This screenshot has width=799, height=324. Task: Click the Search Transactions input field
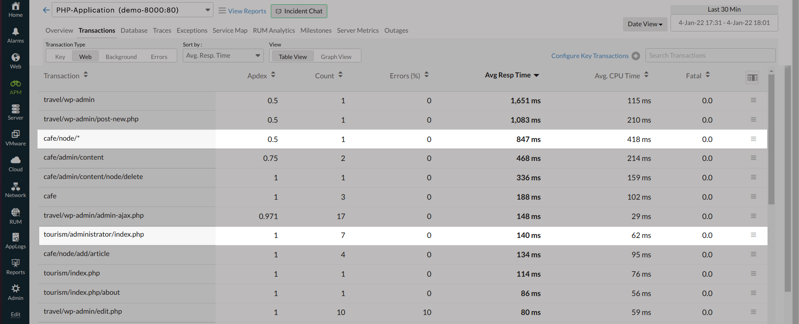coord(710,56)
